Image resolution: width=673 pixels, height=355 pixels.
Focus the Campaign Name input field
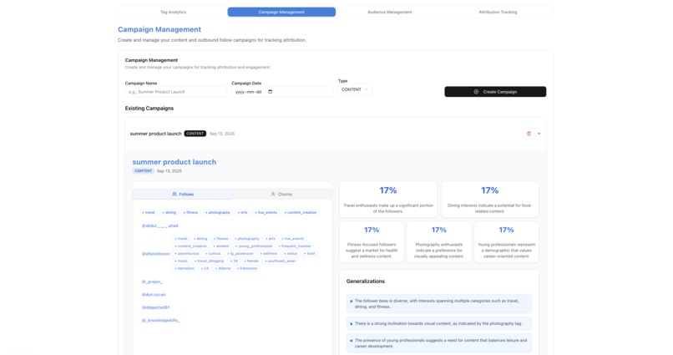point(175,92)
